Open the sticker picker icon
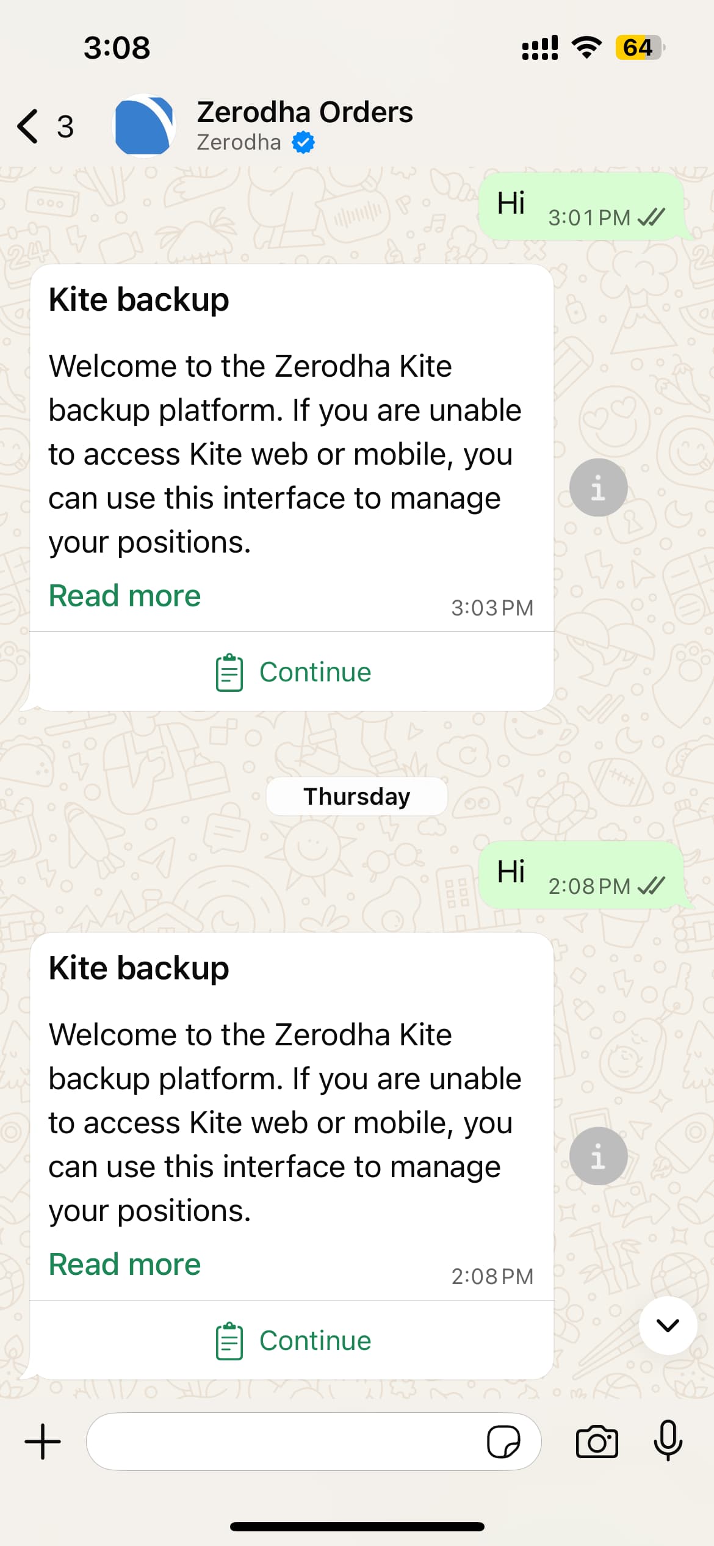 click(x=503, y=1442)
